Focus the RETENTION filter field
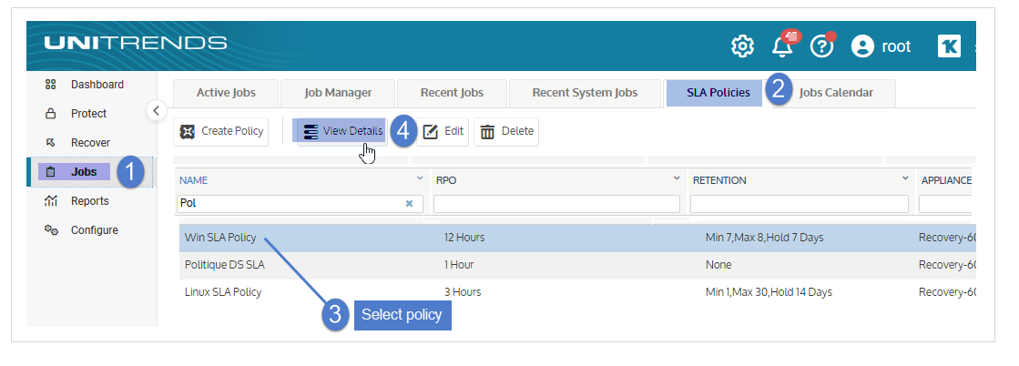The width and height of the screenshot is (1019, 366). pyautogui.click(x=800, y=203)
